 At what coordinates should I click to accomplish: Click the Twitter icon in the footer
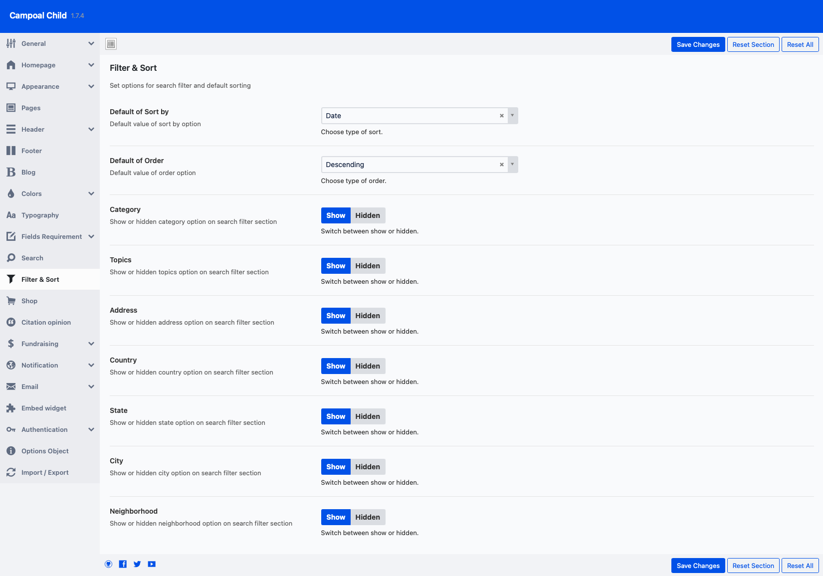tap(137, 564)
